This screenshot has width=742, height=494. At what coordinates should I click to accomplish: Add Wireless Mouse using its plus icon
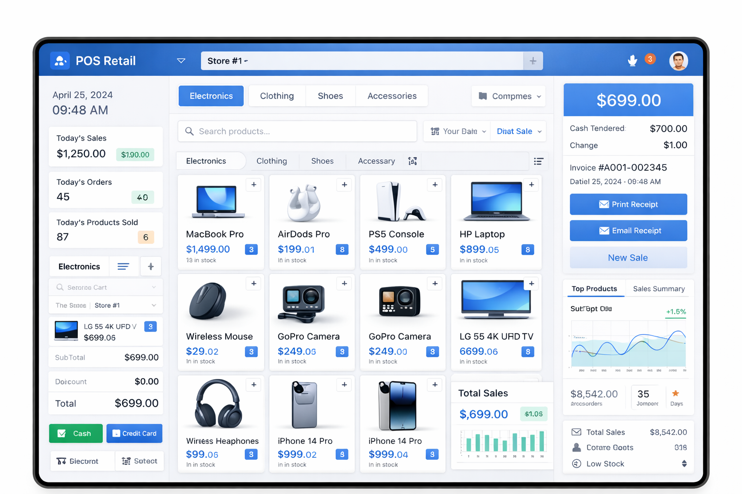point(254,284)
